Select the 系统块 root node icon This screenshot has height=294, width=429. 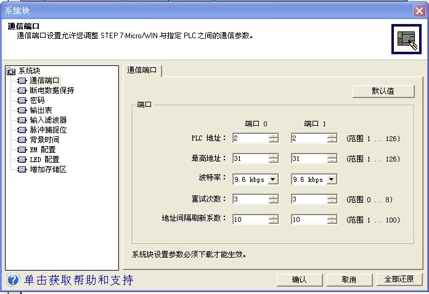tap(11, 71)
